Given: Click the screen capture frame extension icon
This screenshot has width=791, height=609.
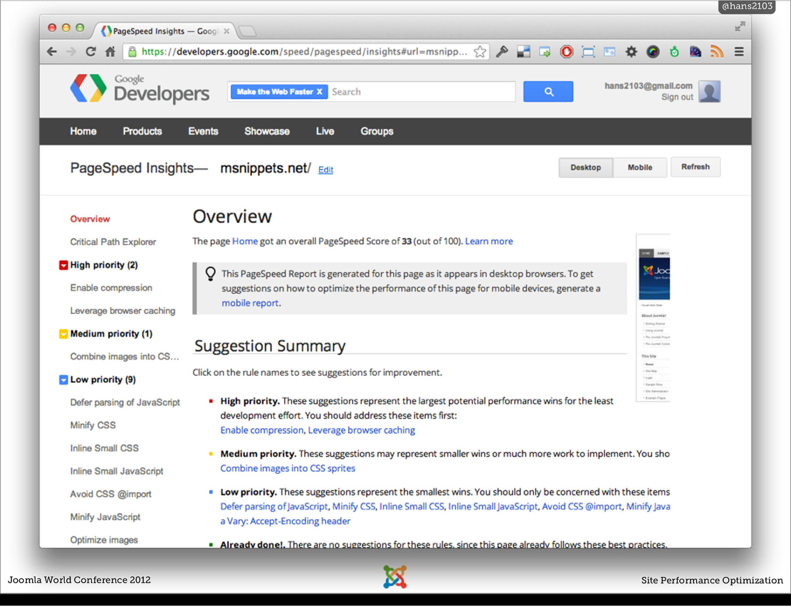Looking at the screenshot, I should [x=588, y=51].
